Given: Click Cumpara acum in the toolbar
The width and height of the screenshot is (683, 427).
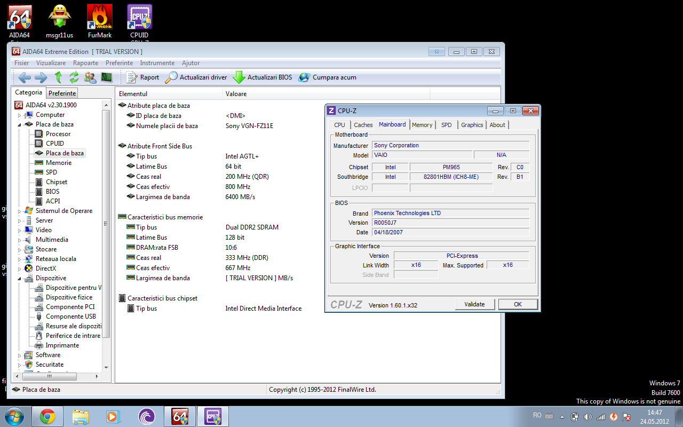Looking at the screenshot, I should 327,77.
